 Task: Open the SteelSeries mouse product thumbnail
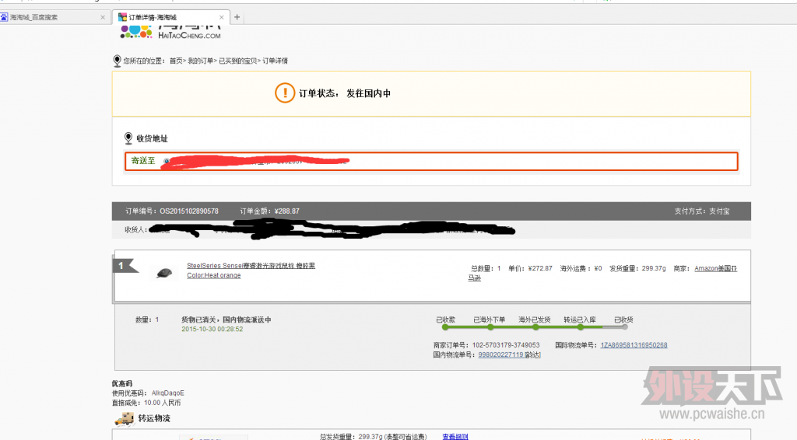tap(164, 273)
